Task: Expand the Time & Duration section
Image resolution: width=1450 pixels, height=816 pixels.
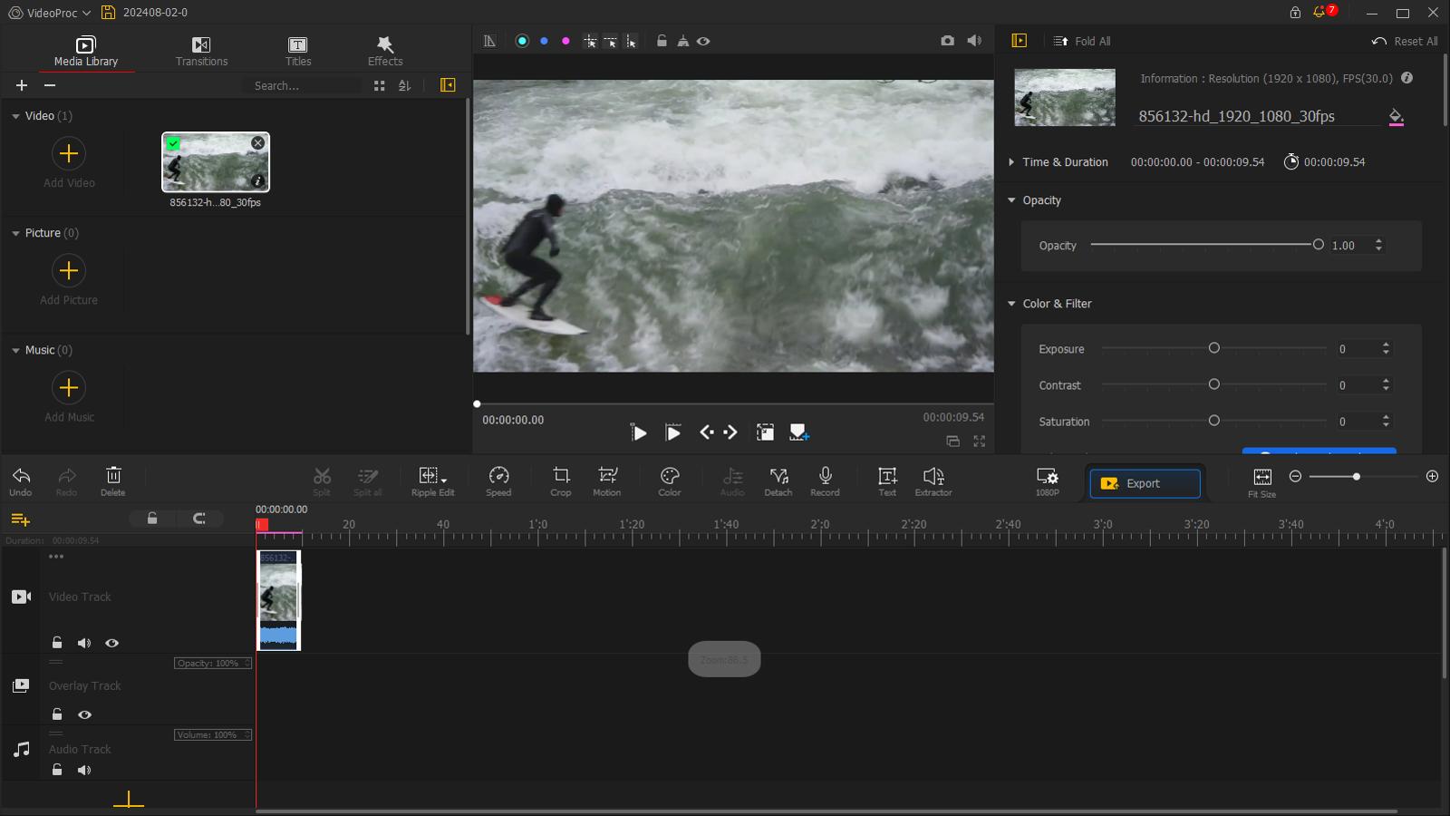Action: tap(1012, 161)
